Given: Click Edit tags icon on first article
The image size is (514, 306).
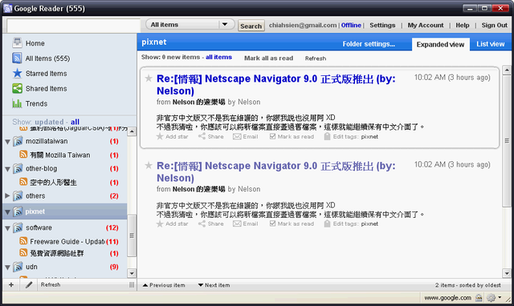Looking at the screenshot, I should (327, 136).
